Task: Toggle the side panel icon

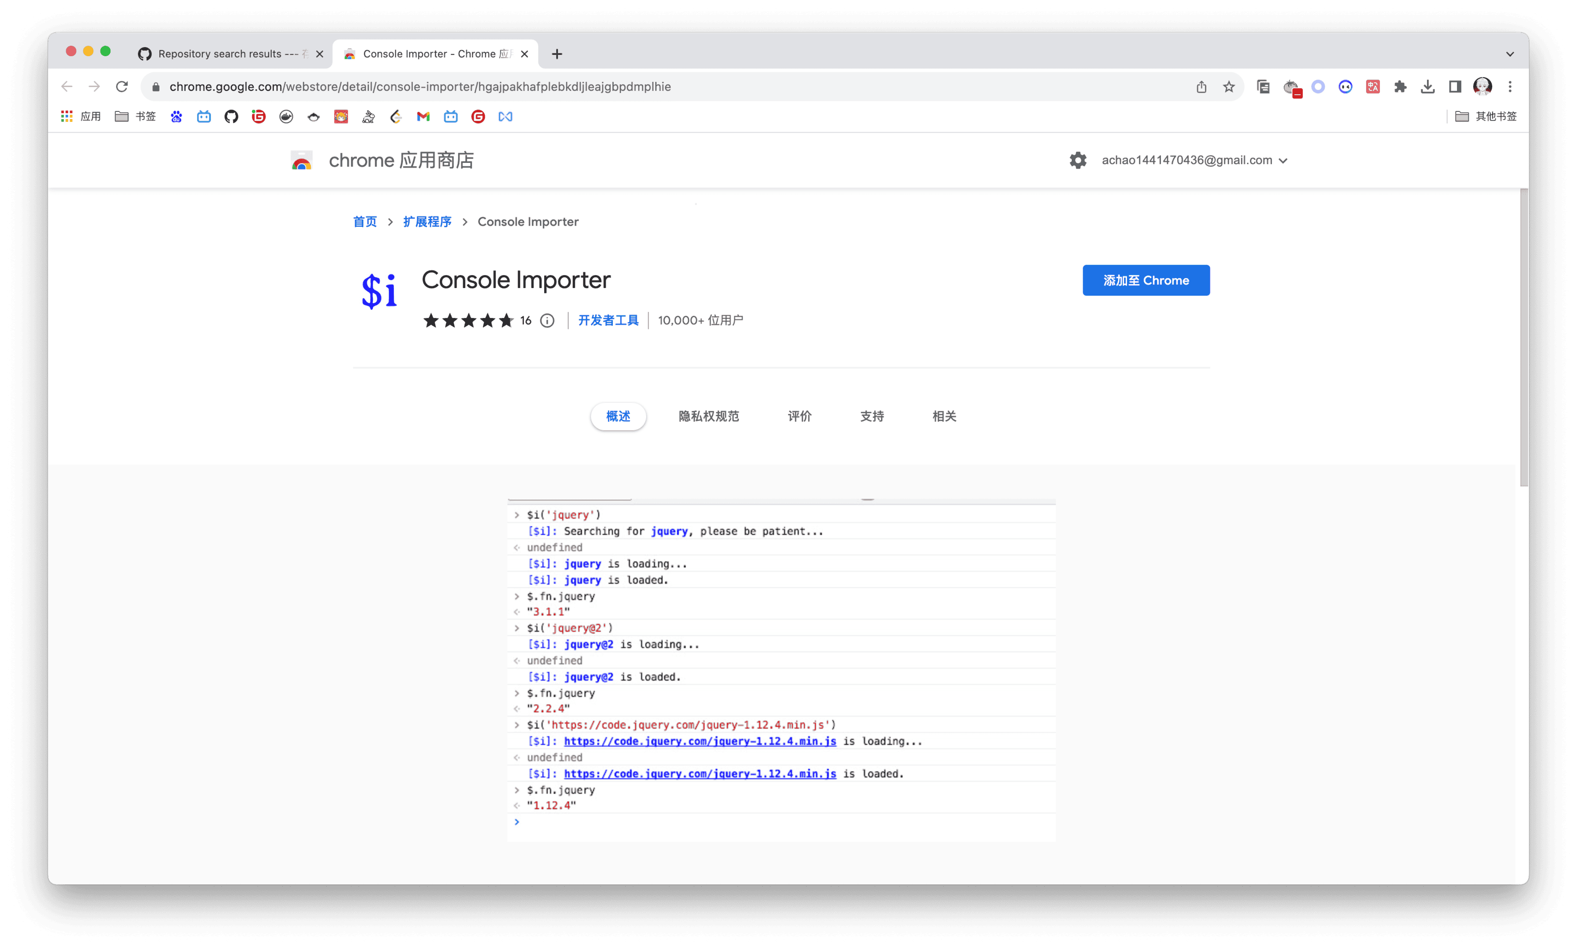Action: point(1455,87)
